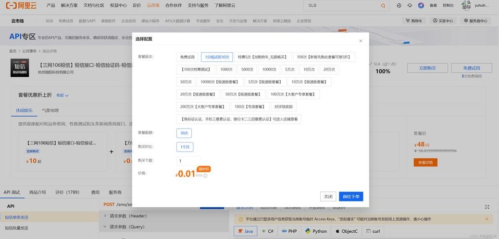Viewport: 499px width, 239px height.
Task: Collapse the 套餐优惠折上折 section via 收起
Action: click(62, 95)
